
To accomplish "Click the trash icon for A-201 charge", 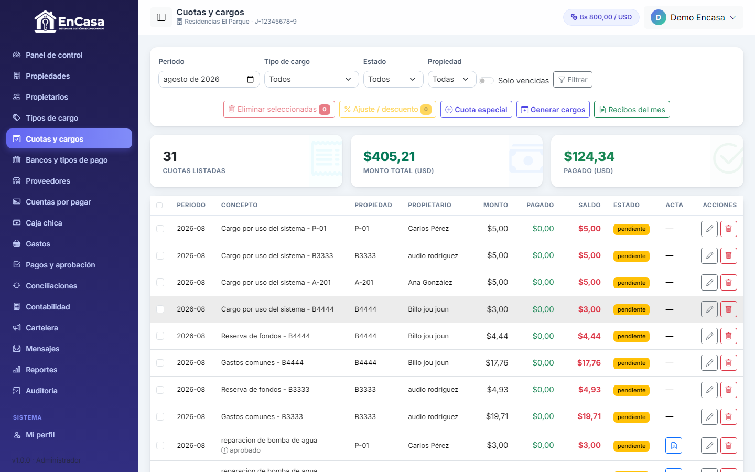I will (x=728, y=282).
